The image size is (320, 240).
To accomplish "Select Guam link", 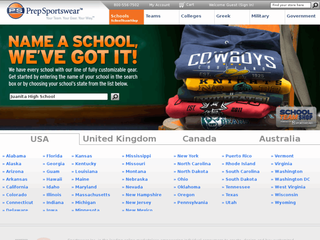I will pyautogui.click(x=53, y=171).
